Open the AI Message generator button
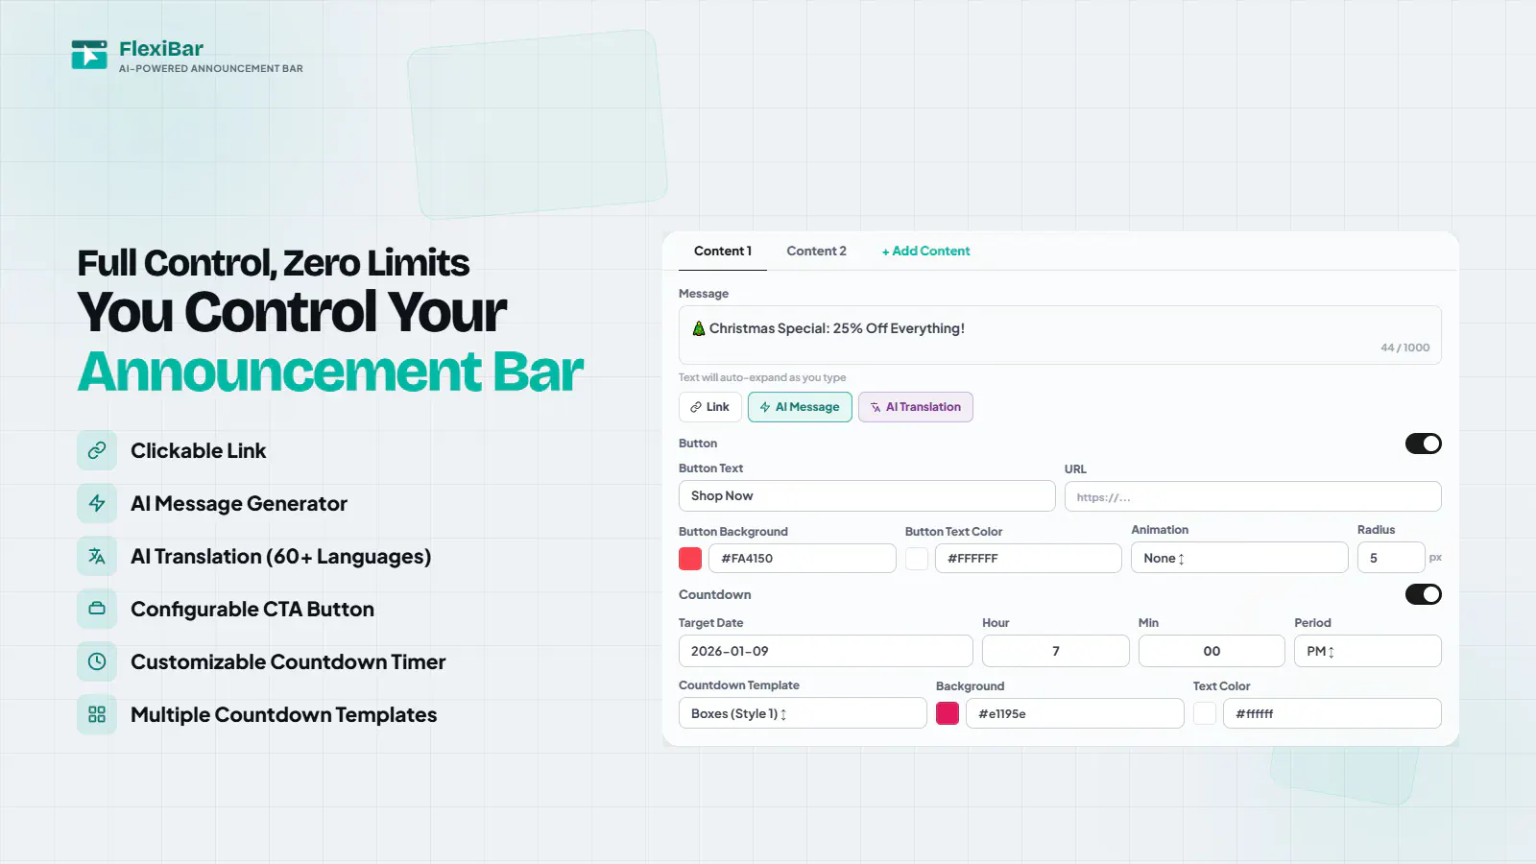The image size is (1536, 864). point(800,407)
